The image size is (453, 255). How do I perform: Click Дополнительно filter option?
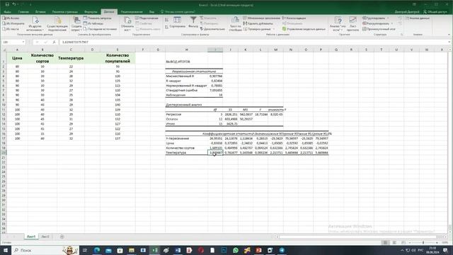point(212,29)
